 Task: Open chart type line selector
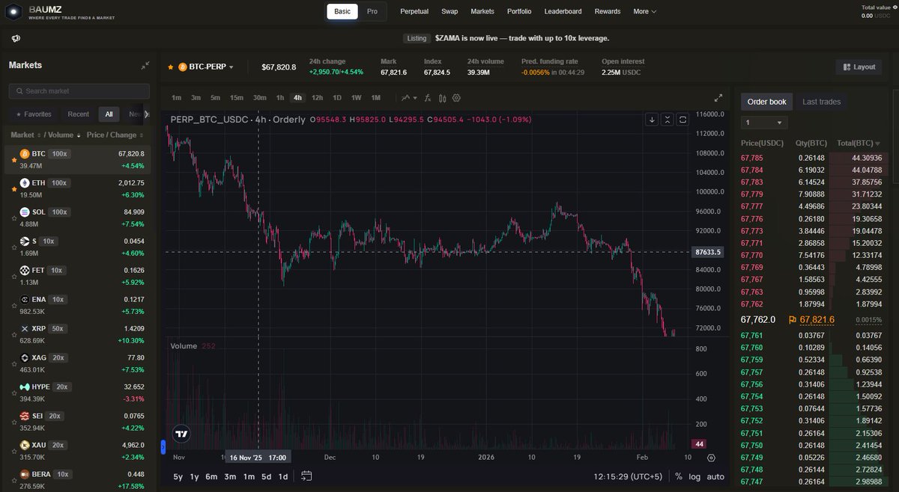[408, 98]
